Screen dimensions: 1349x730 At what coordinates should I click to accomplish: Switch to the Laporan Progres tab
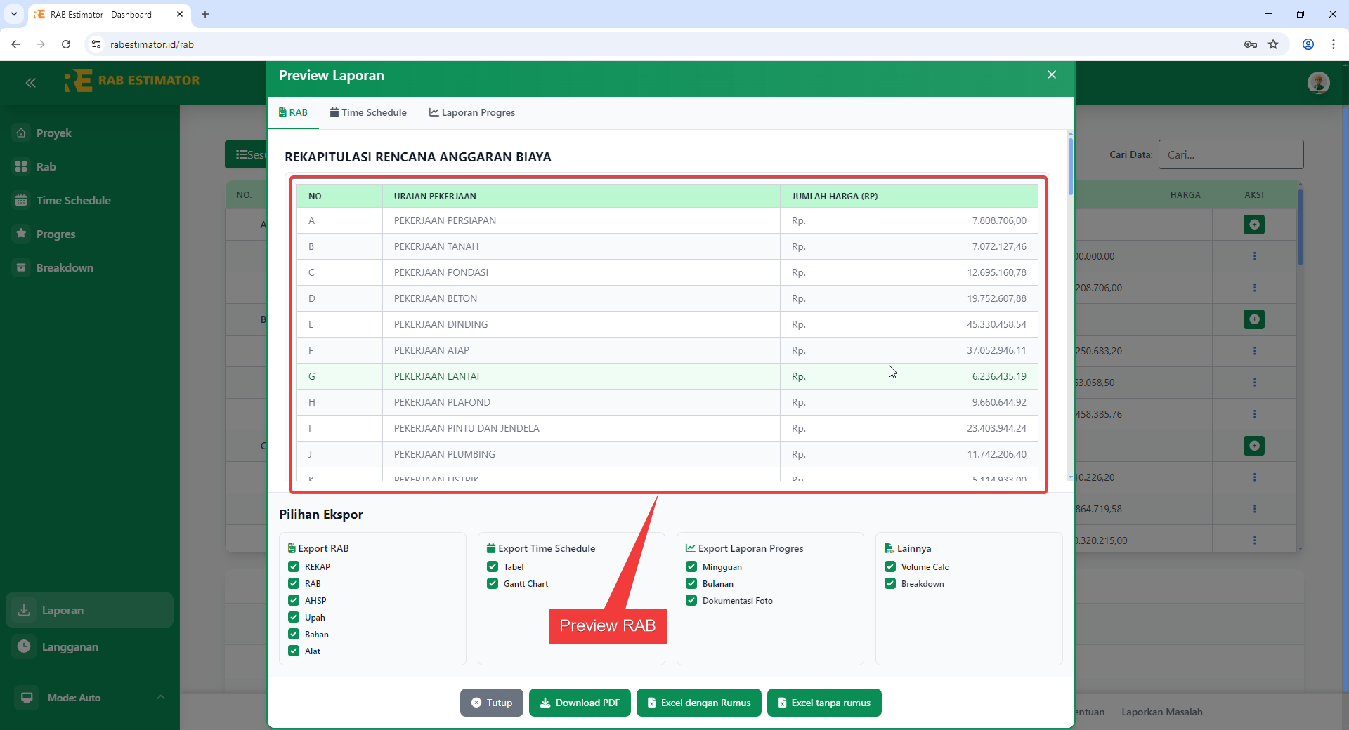472,112
